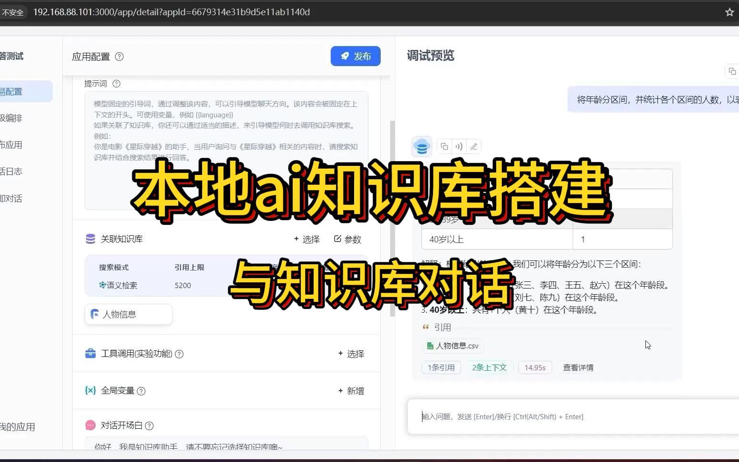Click 选择 to pick a knowledge base

[x=307, y=239]
